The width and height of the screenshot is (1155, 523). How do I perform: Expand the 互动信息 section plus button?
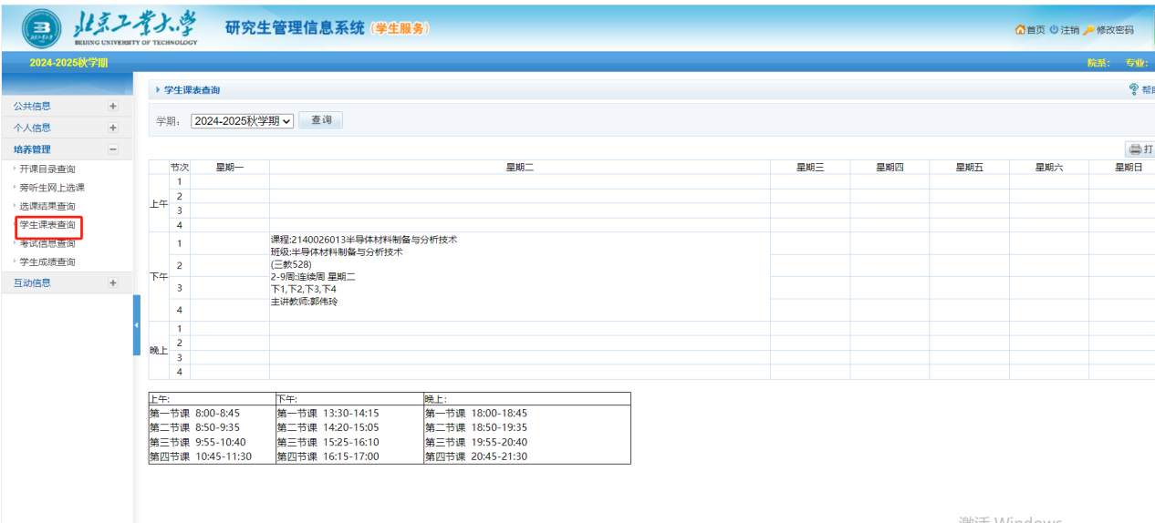[113, 283]
